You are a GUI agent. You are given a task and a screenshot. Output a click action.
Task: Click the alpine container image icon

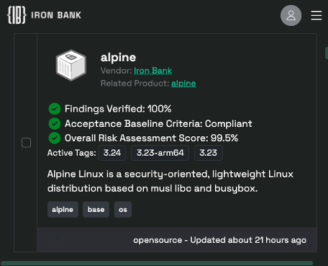click(71, 65)
